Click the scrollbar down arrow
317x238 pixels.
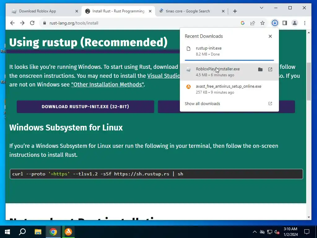pyautogui.click(x=309, y=217)
